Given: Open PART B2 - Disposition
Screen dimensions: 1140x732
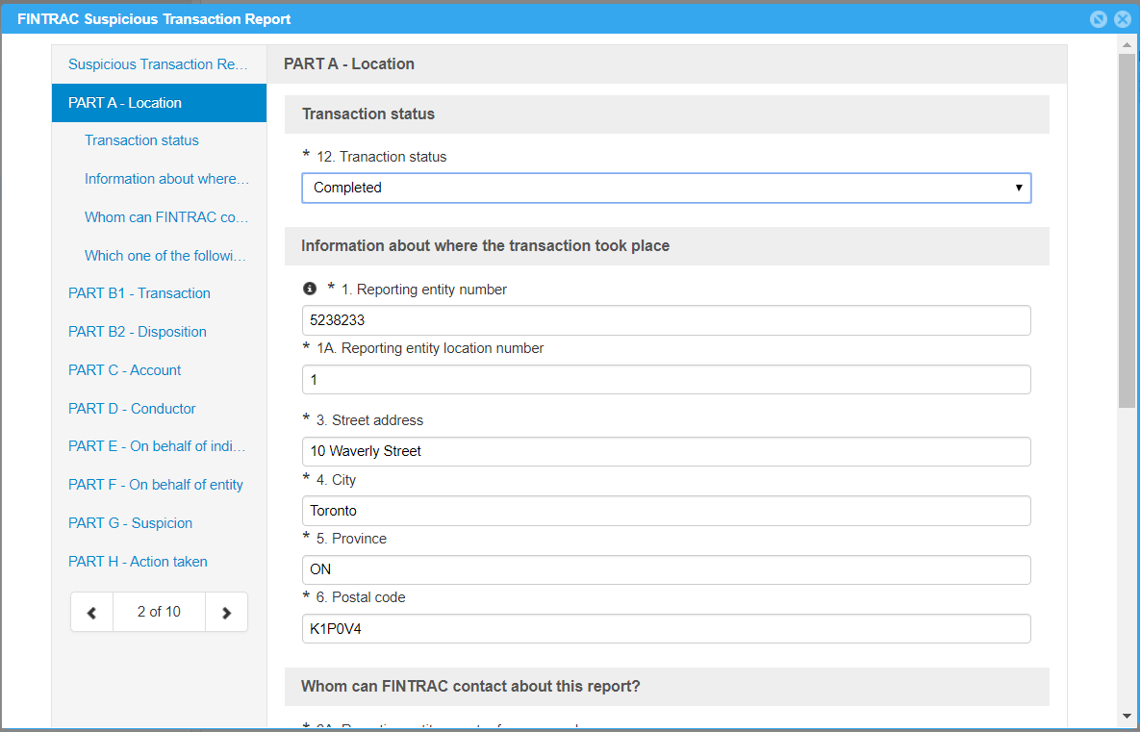Looking at the screenshot, I should coord(138,332).
